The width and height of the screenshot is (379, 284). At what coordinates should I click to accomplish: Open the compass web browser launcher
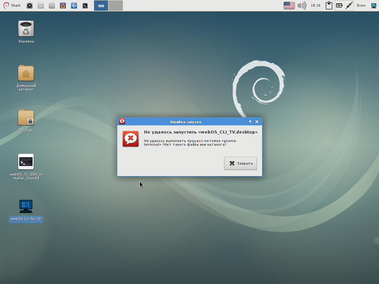point(74,6)
